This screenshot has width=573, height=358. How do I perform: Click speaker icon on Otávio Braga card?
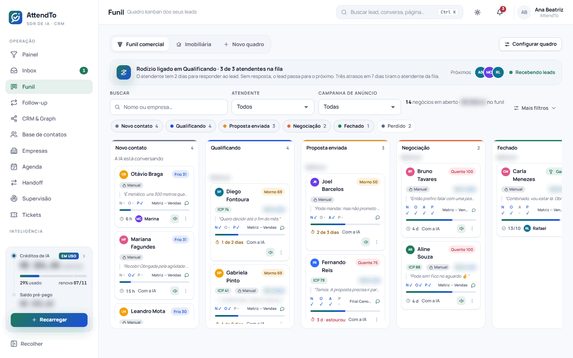pyautogui.click(x=175, y=218)
